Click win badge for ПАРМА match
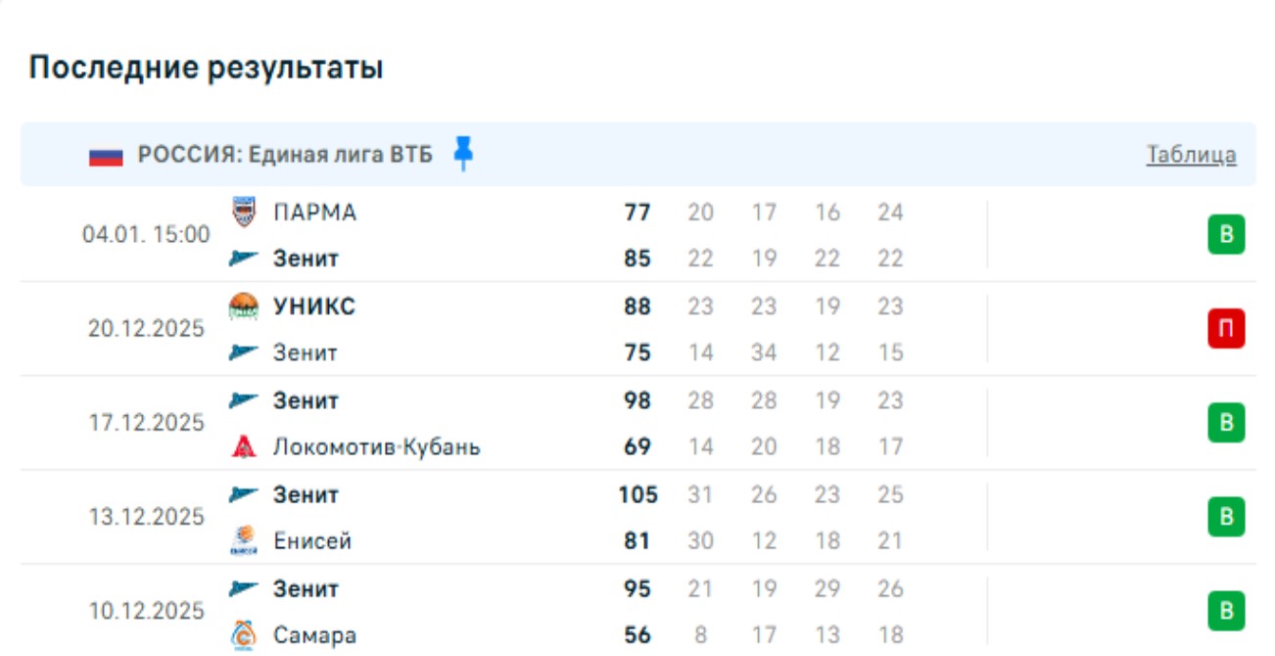The image size is (1275, 656). click(x=1225, y=236)
